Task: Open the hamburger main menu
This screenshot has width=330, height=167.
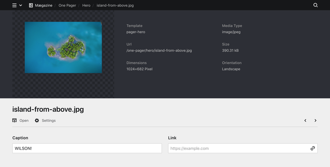Action: tap(14, 5)
